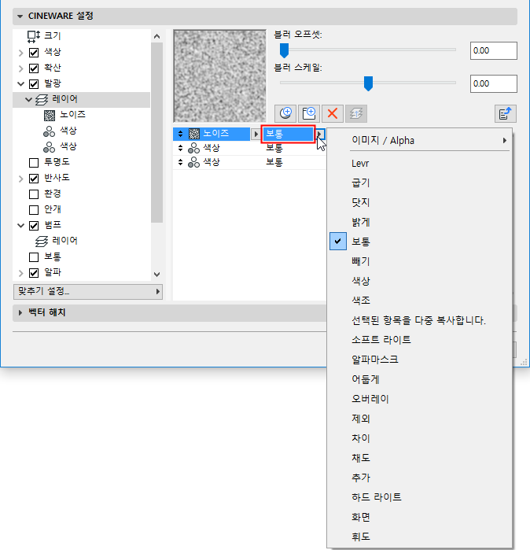Delete layer with the red X button
Viewport: 530px width, 550px height.
[x=333, y=113]
